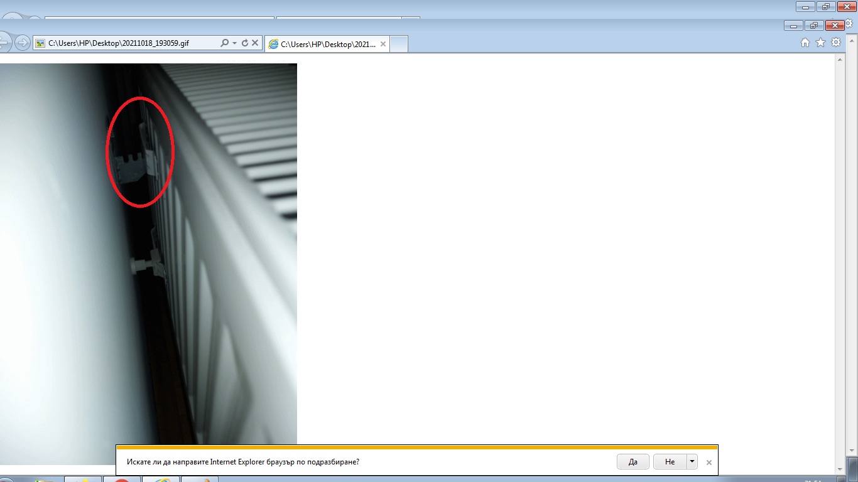Click the Back navigation arrow
The height and width of the screenshot is (482, 858).
4,43
